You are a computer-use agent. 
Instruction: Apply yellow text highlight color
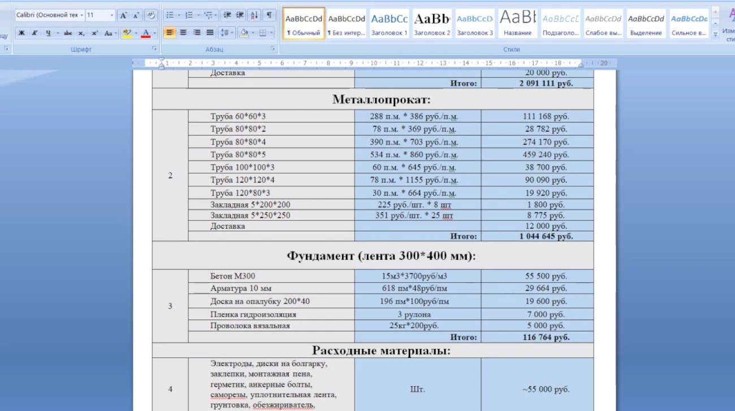point(127,33)
